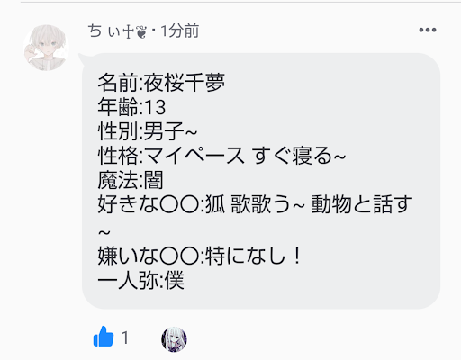The width and height of the screenshot is (461, 360).
Task: Click the 嫌いな〇〇:特になし！ line
Action: (199, 256)
